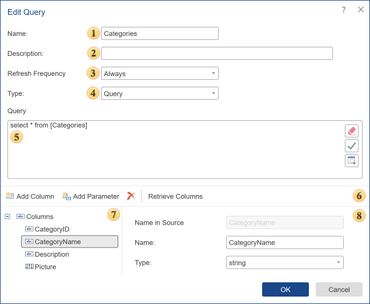Select the CategoryID column
This screenshot has width=370, height=304.
point(51,229)
